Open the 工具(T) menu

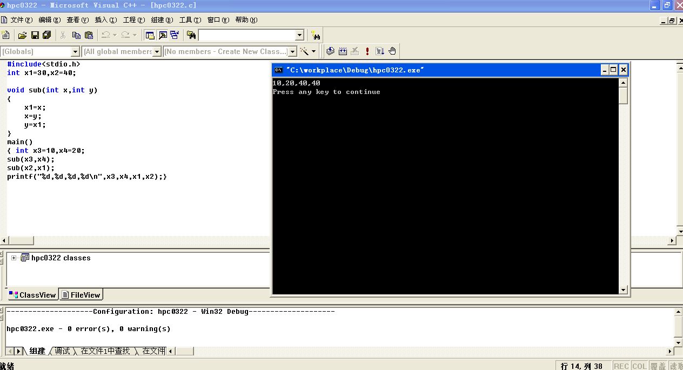point(190,20)
